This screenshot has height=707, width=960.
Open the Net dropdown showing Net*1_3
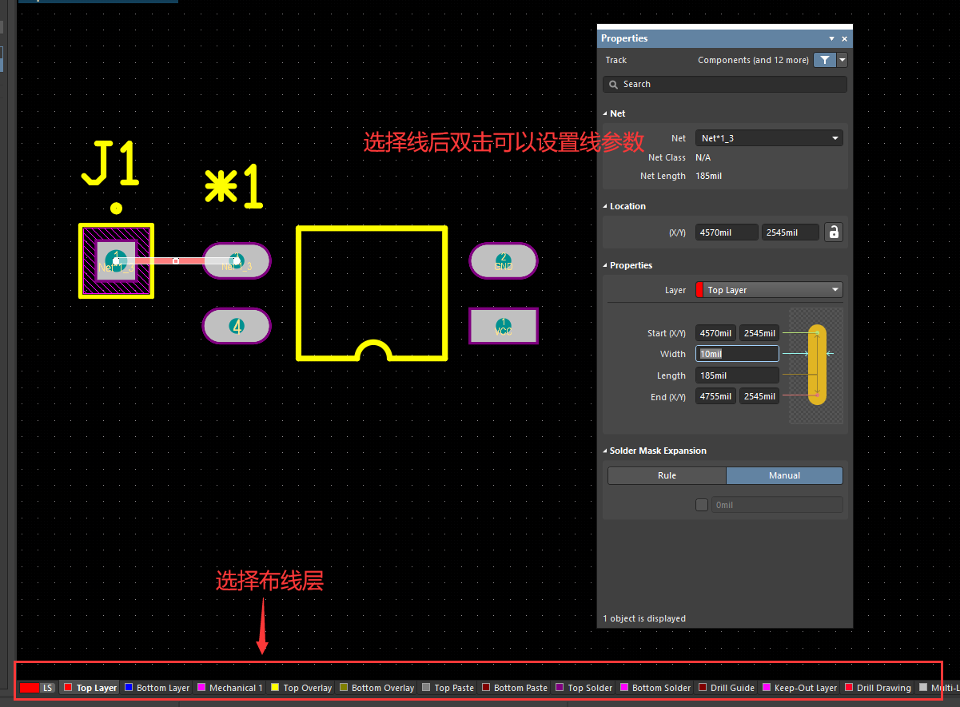click(x=768, y=137)
